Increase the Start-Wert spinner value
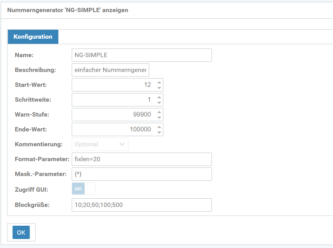 (x=159, y=82)
